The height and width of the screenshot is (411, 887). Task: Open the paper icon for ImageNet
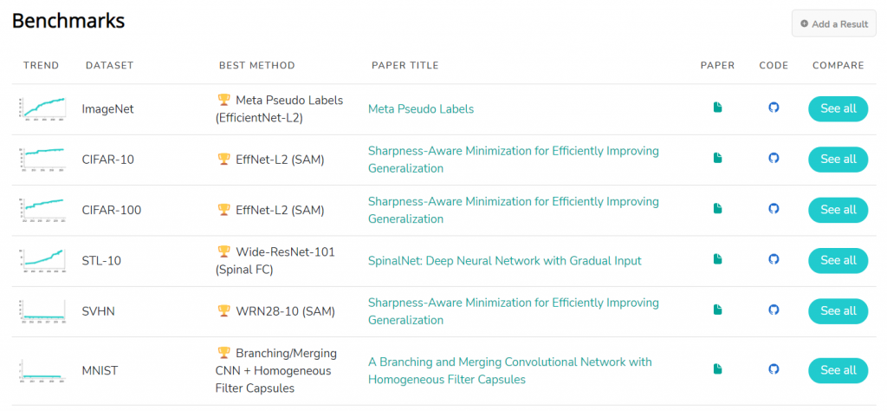point(717,108)
